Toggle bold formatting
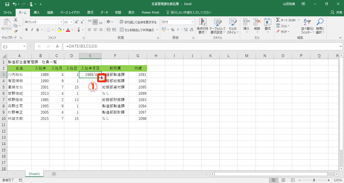 (26, 30)
